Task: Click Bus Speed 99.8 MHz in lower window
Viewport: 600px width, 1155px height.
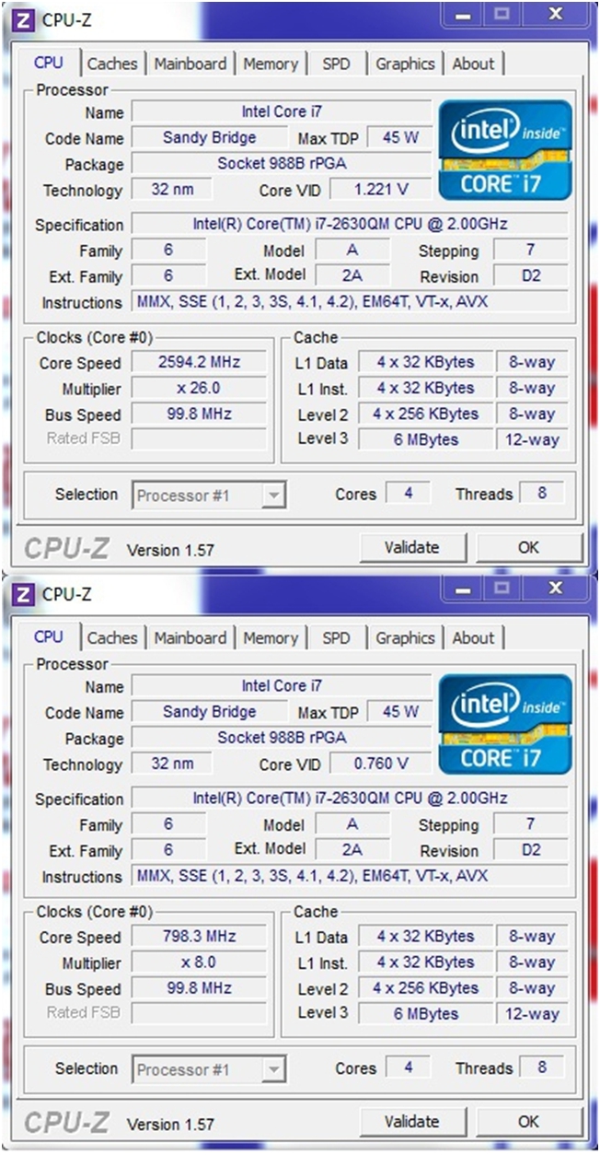Action: point(200,987)
